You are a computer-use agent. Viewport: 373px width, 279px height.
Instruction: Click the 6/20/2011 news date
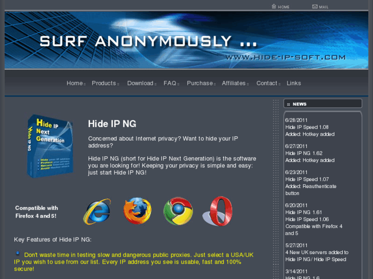(296, 205)
